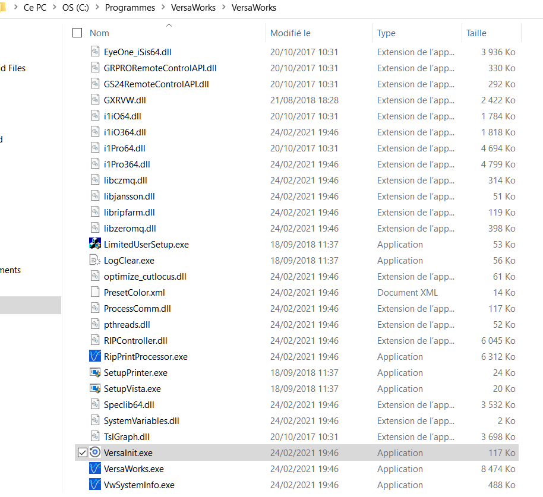Sort files by the Taille column
Image resolution: width=543 pixels, height=497 pixels.
click(476, 33)
